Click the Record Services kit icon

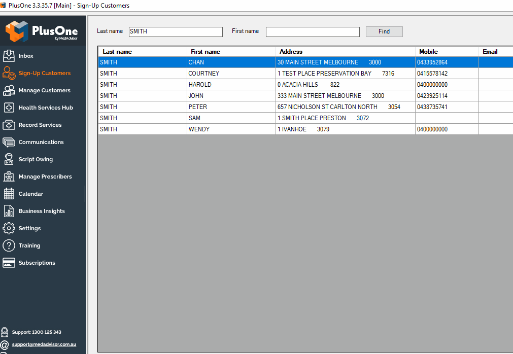pyautogui.click(x=9, y=125)
